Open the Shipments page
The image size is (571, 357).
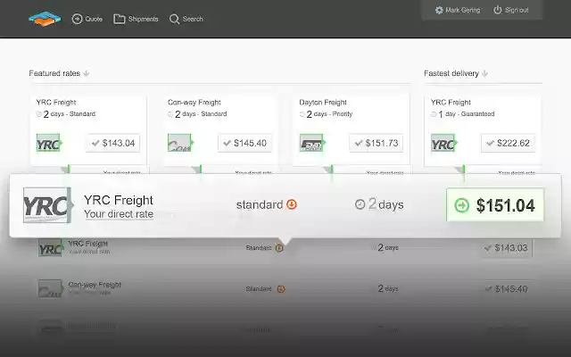coord(136,19)
